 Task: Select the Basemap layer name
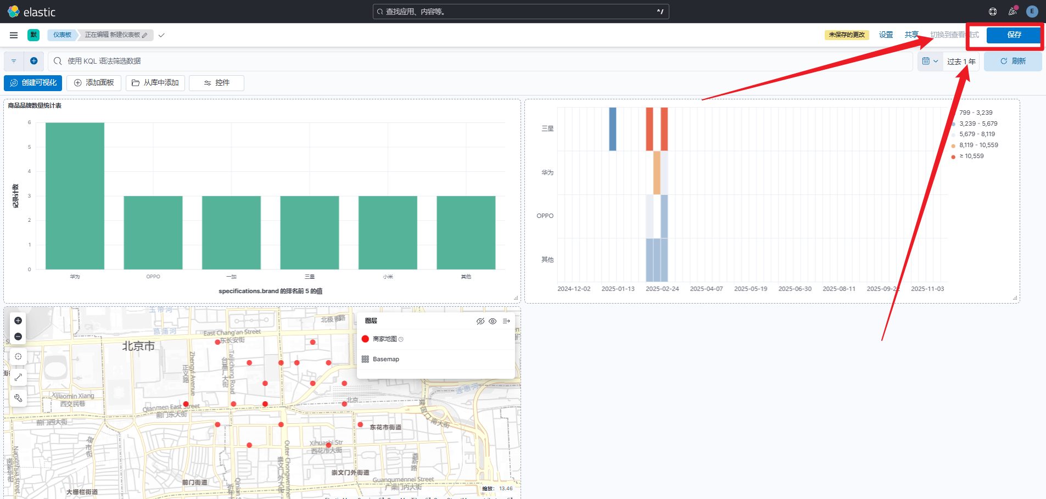pyautogui.click(x=386, y=359)
